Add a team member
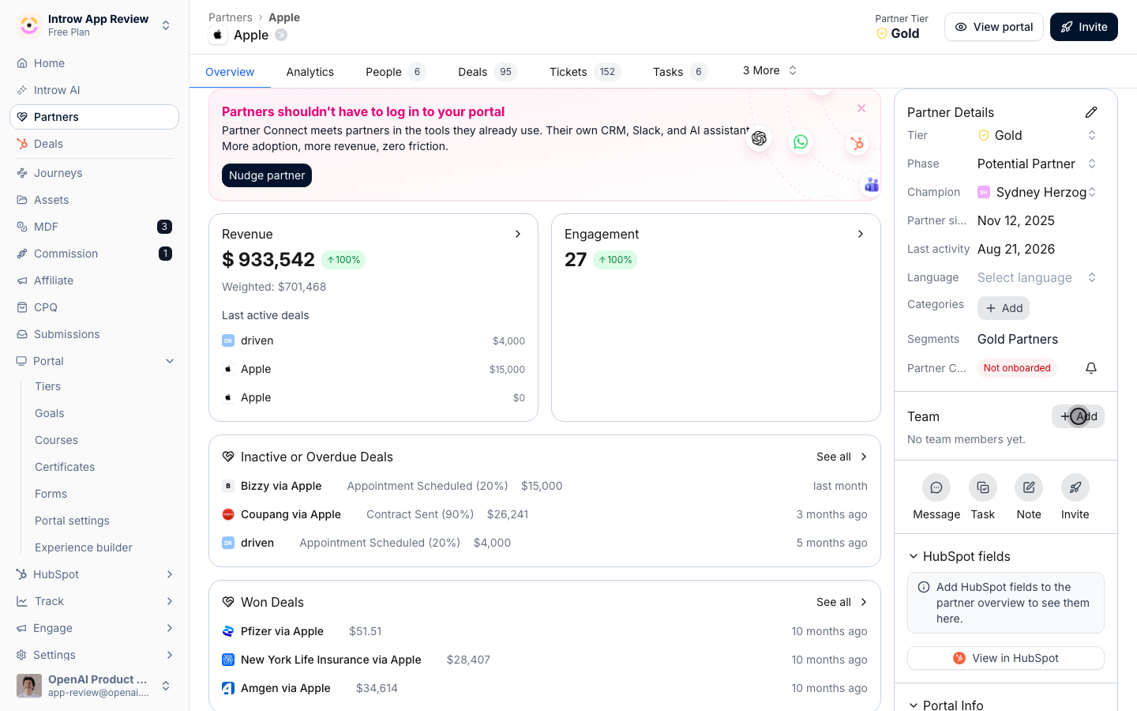The height and width of the screenshot is (711, 1137). click(x=1078, y=416)
